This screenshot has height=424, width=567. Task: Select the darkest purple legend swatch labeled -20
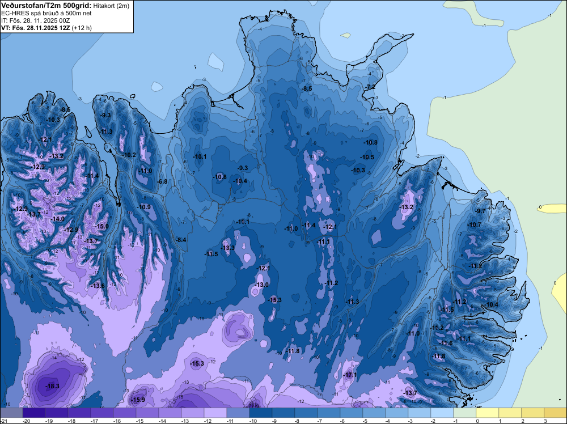tap(34, 413)
